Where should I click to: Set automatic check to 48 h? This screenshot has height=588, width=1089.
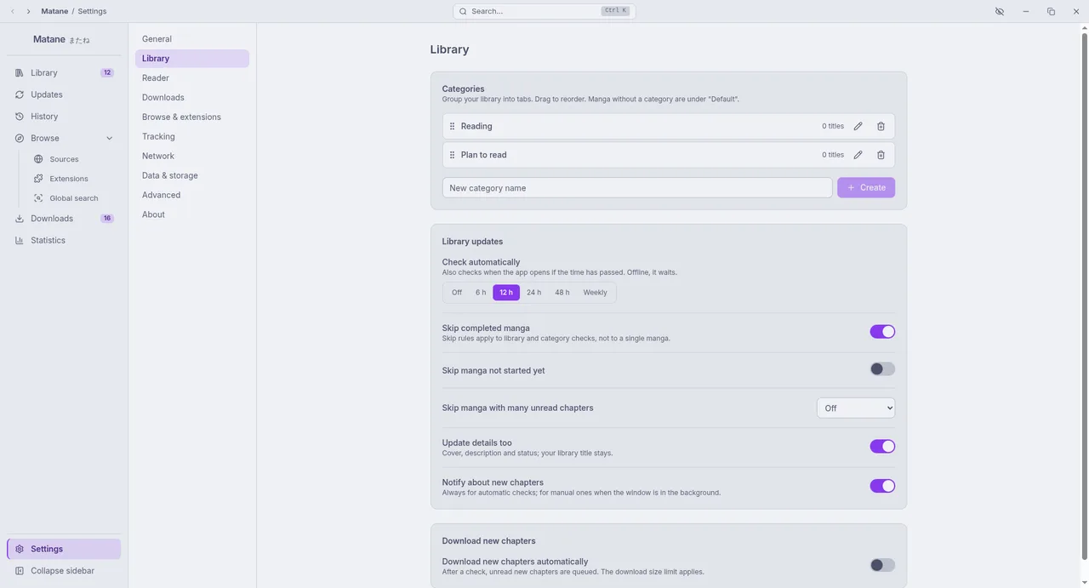click(x=562, y=293)
